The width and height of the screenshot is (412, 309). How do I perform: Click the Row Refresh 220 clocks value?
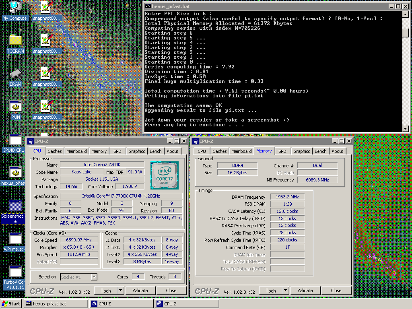(287, 240)
